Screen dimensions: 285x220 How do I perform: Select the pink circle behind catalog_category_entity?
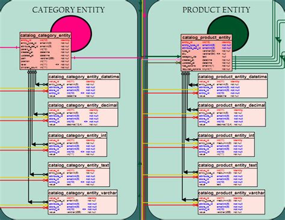(72, 33)
